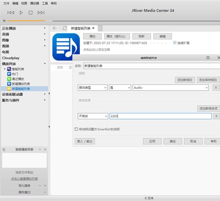Select the yellow 新建智能列表 icon in tree
Screen dimensions: 220x201
click(x=9, y=89)
